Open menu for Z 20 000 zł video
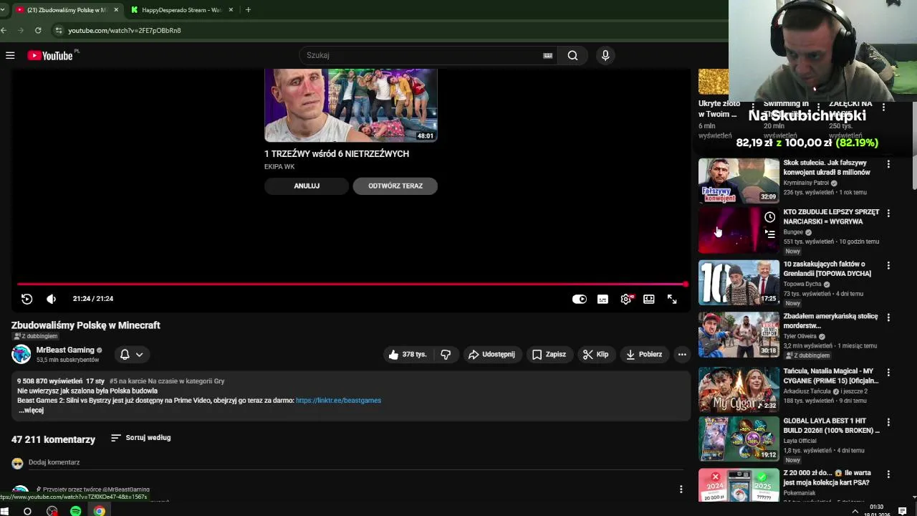The width and height of the screenshot is (917, 516). [888, 474]
